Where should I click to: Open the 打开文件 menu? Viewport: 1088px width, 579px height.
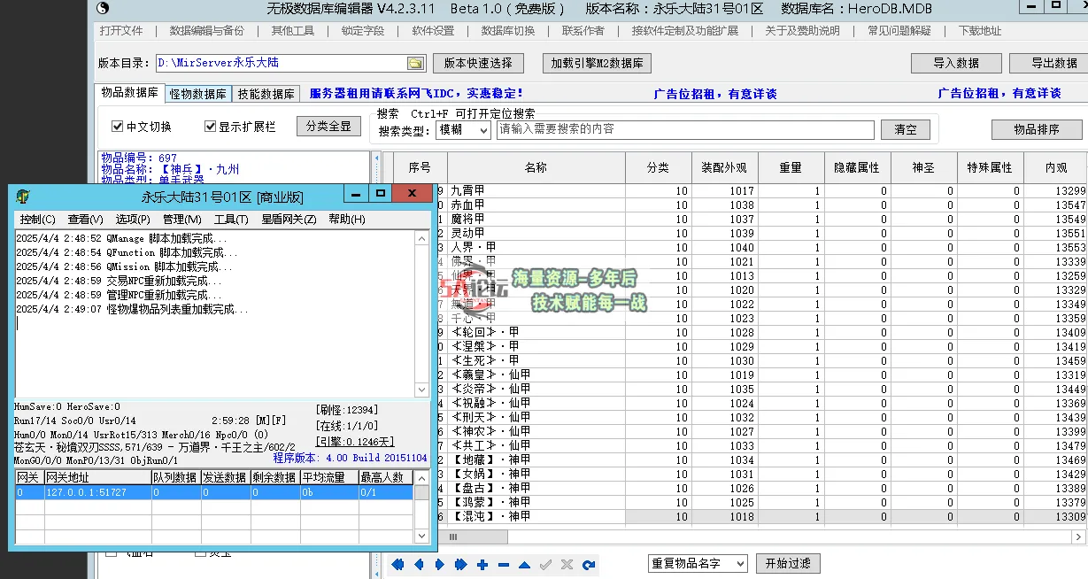[x=121, y=30]
